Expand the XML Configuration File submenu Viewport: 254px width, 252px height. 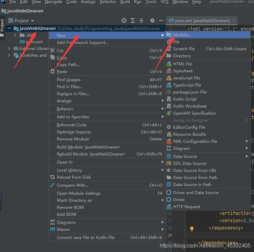tap(208, 141)
